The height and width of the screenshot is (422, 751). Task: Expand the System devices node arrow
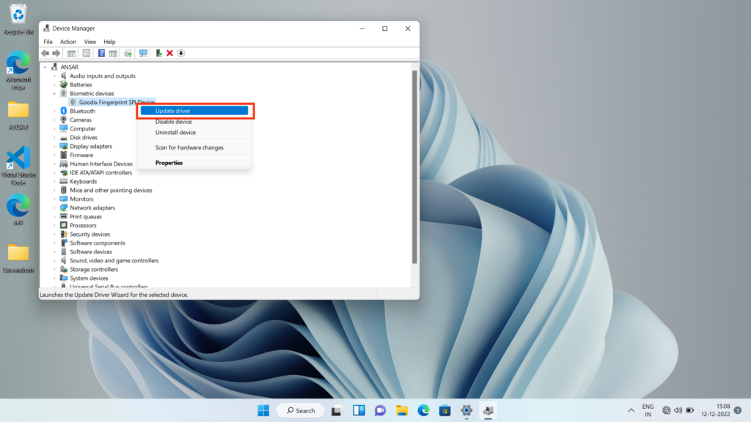(54, 278)
